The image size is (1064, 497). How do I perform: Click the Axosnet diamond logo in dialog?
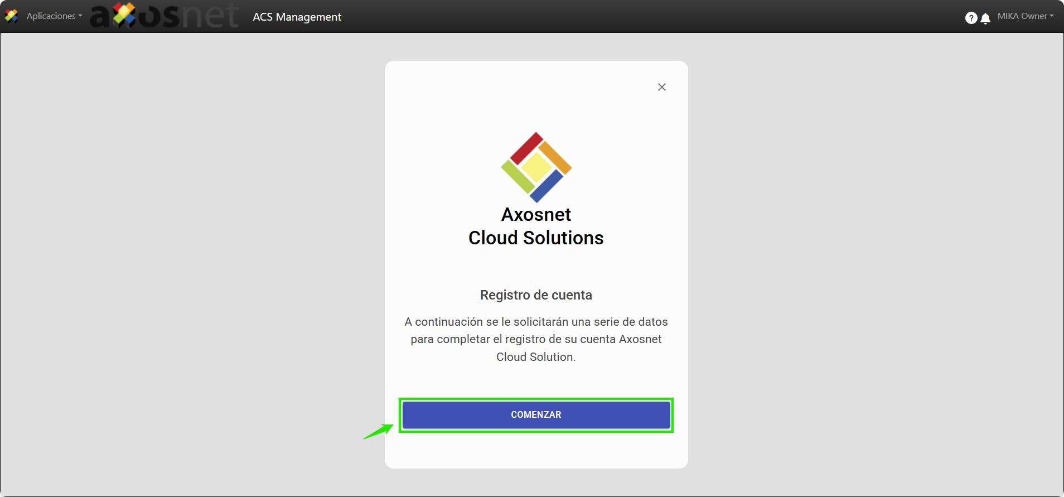click(536, 167)
